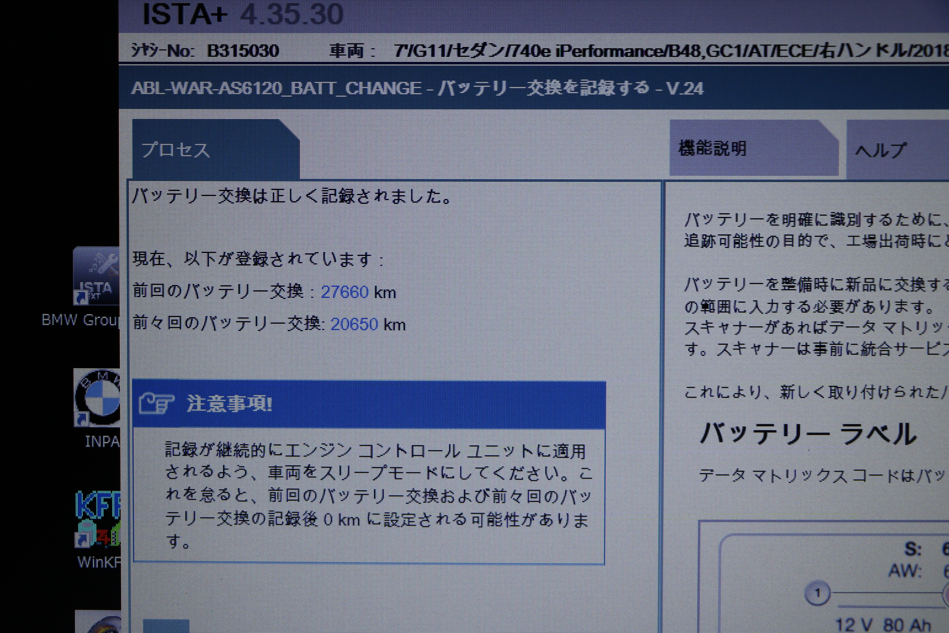Select the 27660 km mileage value
This screenshot has height=633, width=949.
click(x=345, y=292)
